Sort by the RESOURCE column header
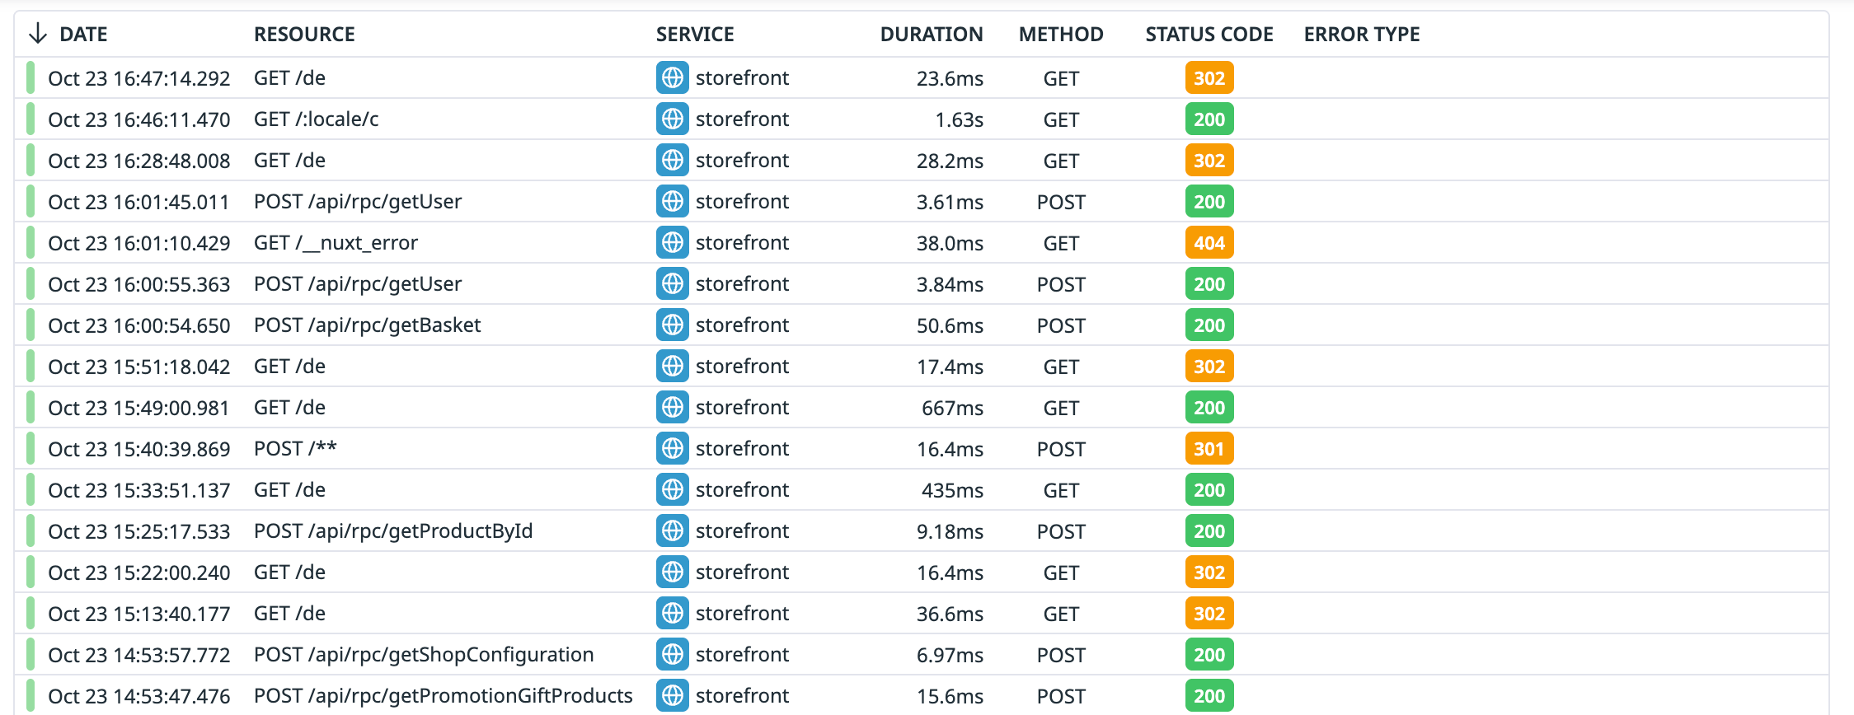Viewport: 1854px width, 715px height. tap(304, 35)
